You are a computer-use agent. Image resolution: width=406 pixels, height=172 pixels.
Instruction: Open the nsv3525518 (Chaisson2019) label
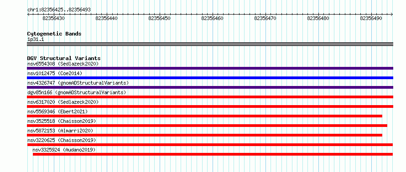point(62,121)
